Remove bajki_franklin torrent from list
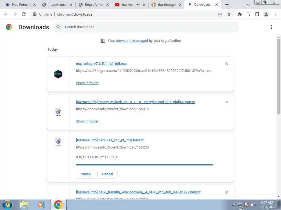Screen dimensions: 281x210 pos(227,192)
